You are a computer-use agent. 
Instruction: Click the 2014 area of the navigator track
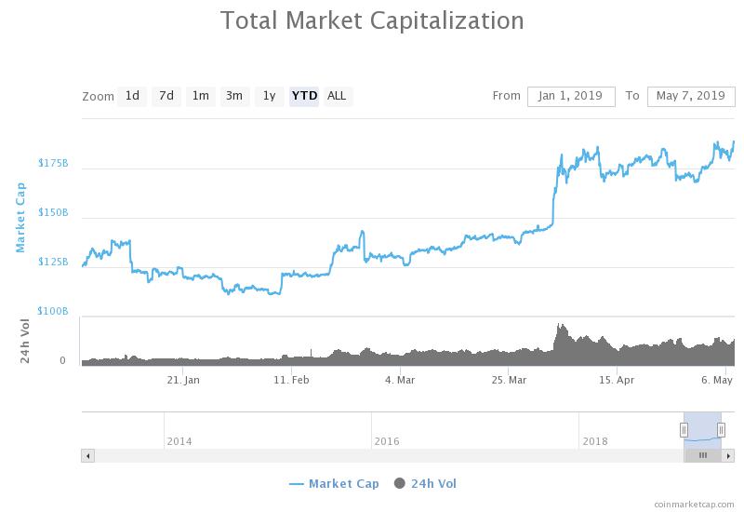pos(179,430)
